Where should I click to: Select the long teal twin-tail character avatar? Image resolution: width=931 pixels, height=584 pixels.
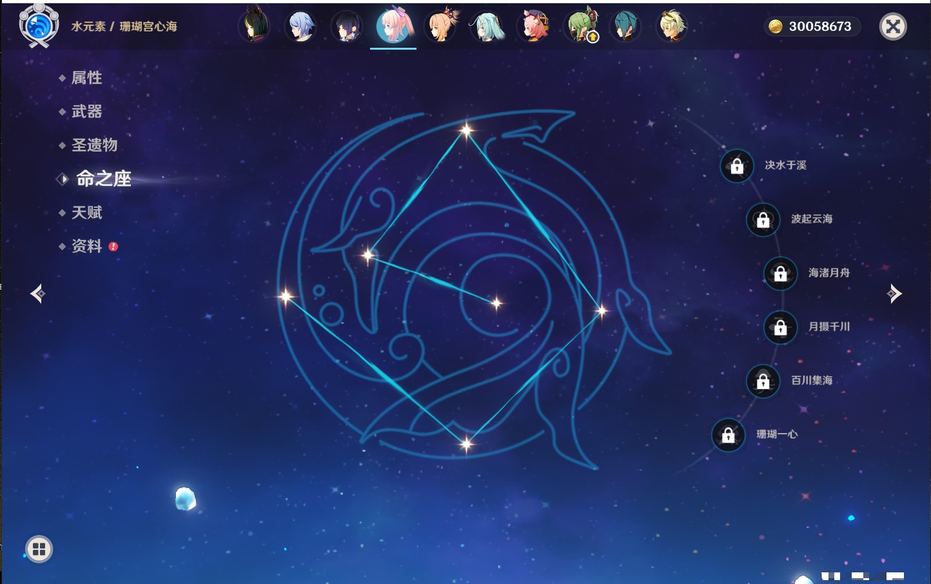[x=487, y=26]
